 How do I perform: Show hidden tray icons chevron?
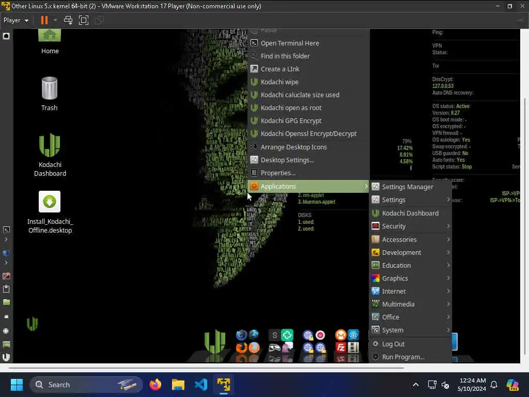click(x=416, y=385)
